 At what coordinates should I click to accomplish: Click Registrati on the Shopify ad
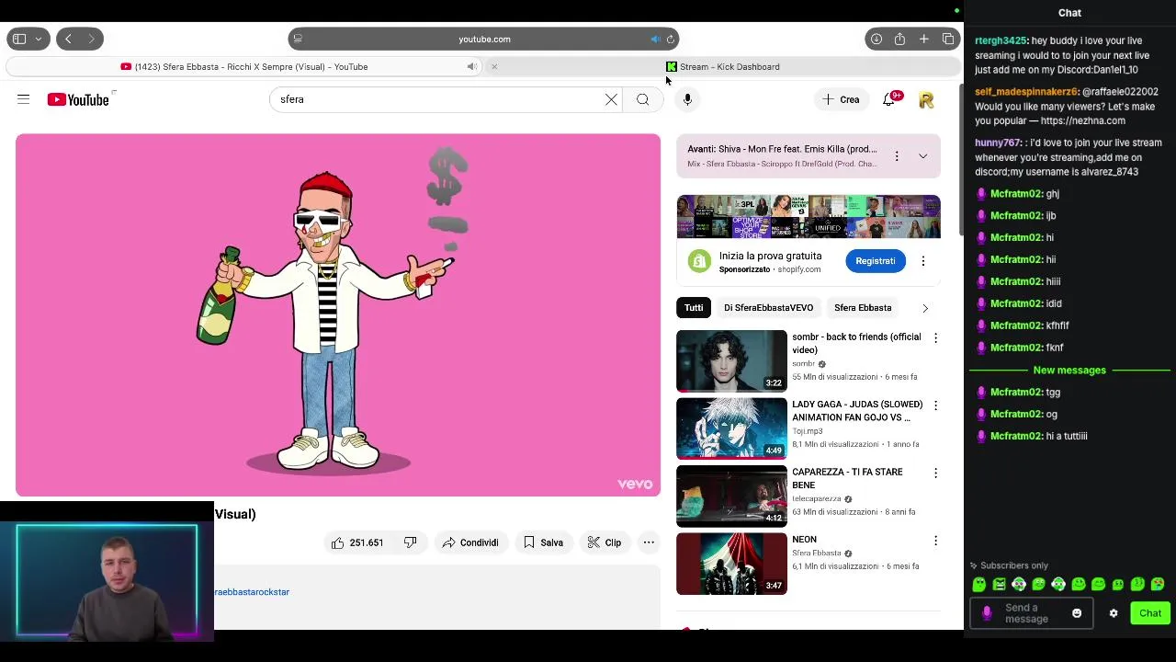tap(876, 261)
